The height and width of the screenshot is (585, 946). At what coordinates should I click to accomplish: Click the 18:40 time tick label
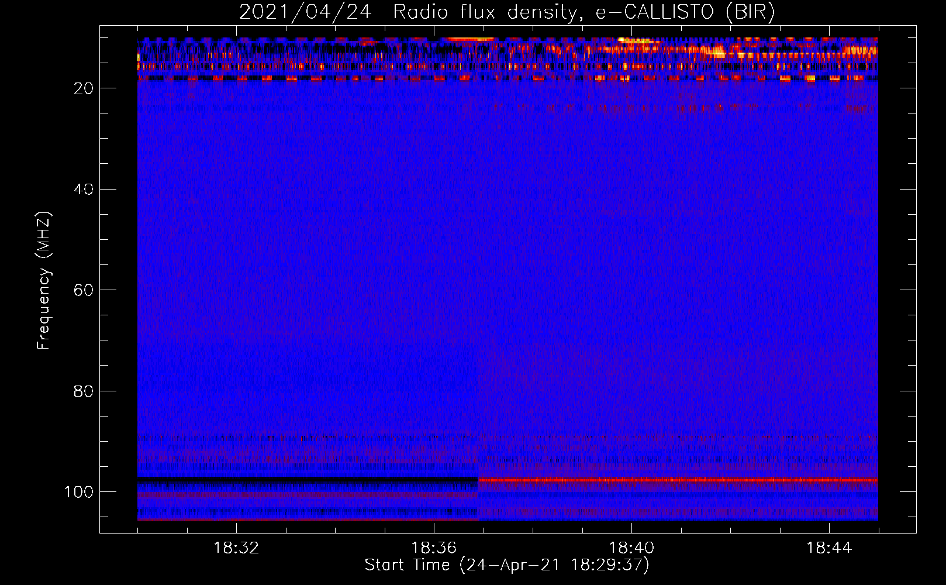pos(631,548)
